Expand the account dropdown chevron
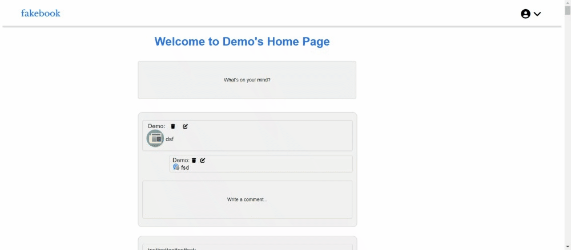Image resolution: width=571 pixels, height=250 pixels. tap(537, 14)
